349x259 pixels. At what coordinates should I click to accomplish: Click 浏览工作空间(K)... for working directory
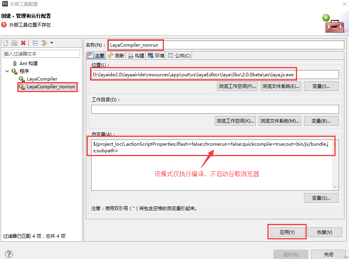(x=235, y=121)
